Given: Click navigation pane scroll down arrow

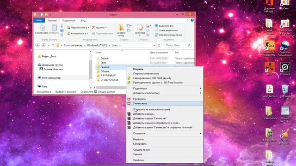Looking at the screenshot, I should [x=91, y=88].
